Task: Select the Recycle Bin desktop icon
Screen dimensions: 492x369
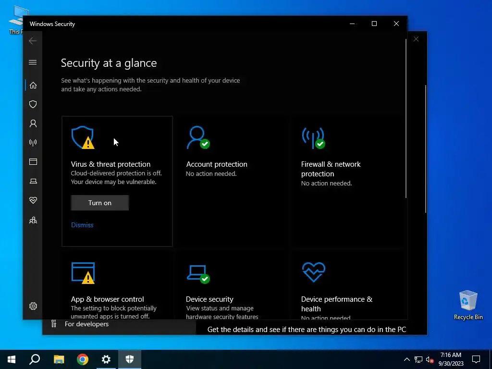Action: (x=468, y=305)
